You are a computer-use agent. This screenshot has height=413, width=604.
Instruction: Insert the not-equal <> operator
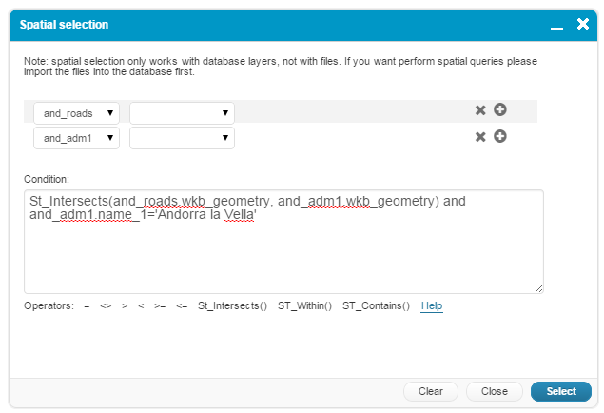coord(106,306)
